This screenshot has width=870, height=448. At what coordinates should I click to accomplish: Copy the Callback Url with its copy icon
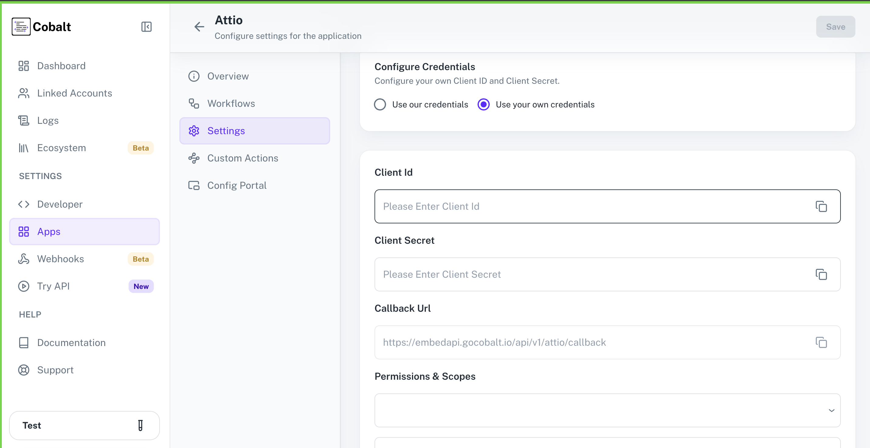[821, 342]
